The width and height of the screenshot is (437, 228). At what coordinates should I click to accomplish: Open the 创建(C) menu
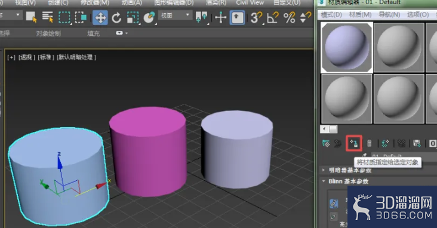pyautogui.click(x=58, y=3)
